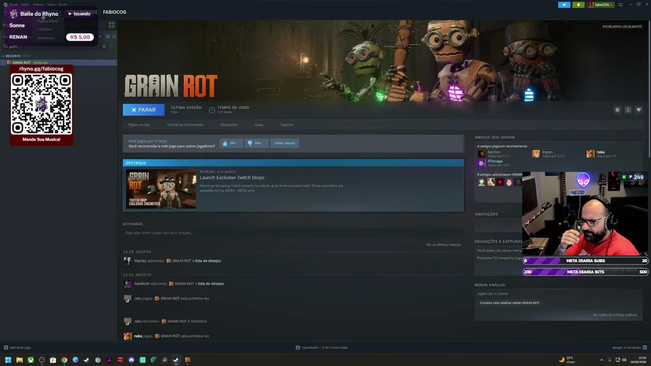
Task: Open friend Ingran_ avatar
Action: [x=536, y=154]
